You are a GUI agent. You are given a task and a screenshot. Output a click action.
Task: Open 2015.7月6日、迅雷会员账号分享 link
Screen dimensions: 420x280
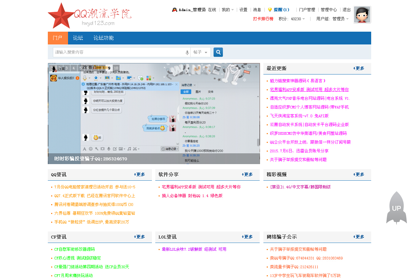[x=299, y=151]
